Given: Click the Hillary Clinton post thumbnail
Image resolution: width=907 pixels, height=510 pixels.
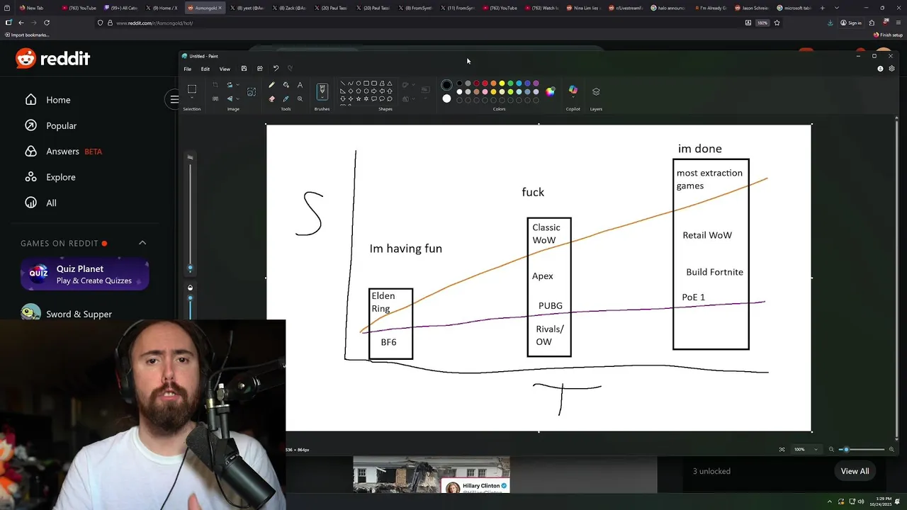Looking at the screenshot, I should tap(432, 475).
